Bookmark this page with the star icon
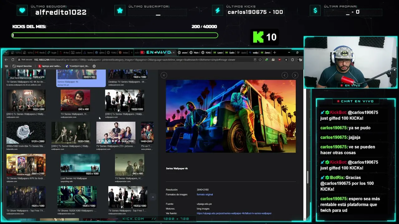Screen dimensions: 399x224 coord(260,60)
